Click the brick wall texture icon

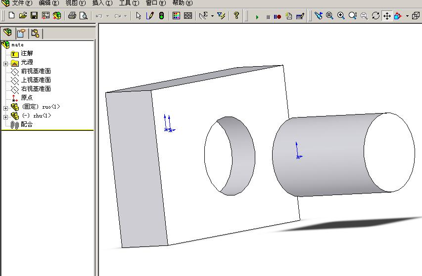point(188,16)
